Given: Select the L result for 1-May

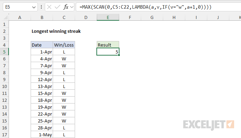Looking at the screenshot, I should [64, 135].
